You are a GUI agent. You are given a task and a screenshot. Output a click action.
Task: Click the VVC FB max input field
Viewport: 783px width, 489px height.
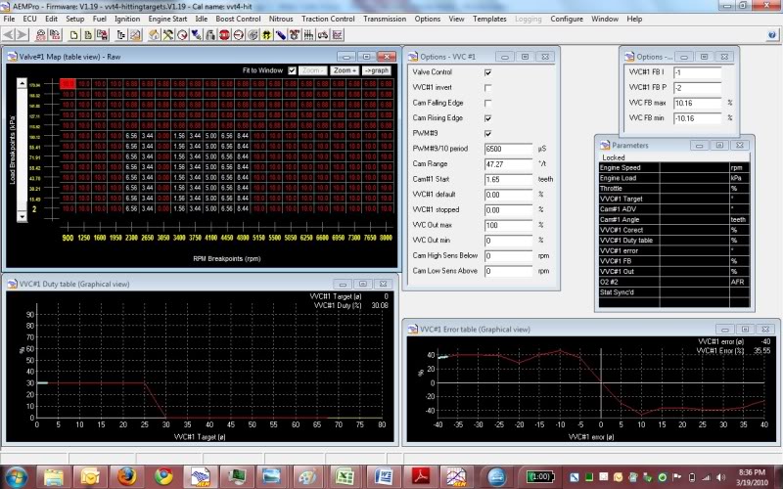point(698,104)
